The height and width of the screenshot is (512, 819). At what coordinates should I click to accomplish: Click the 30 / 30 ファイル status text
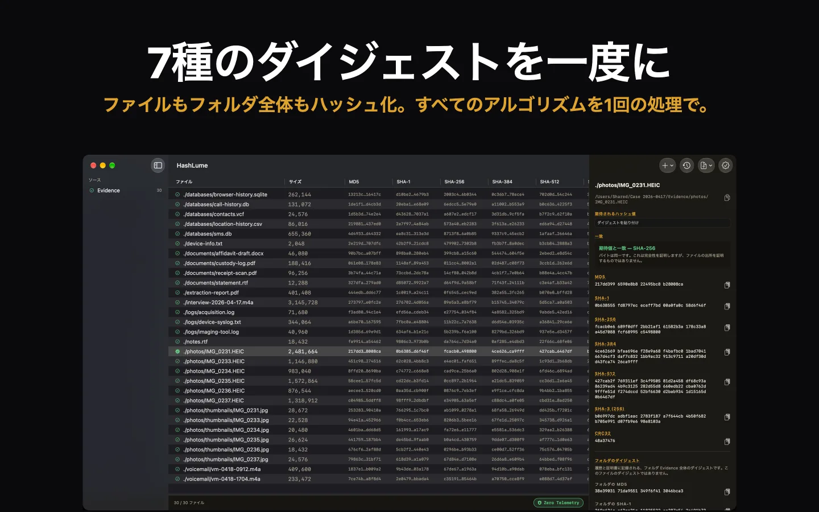[189, 503]
